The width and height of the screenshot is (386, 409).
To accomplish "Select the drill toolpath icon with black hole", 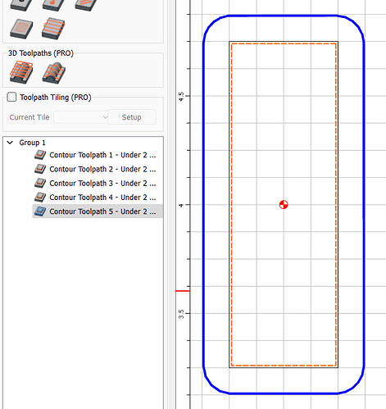I will (x=21, y=5).
